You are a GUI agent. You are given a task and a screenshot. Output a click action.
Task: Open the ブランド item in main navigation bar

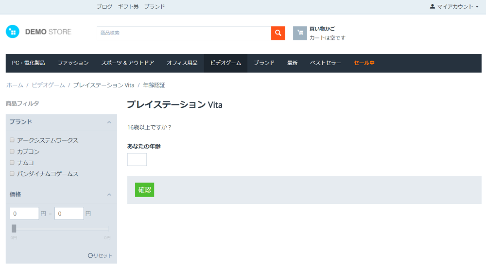coord(264,63)
